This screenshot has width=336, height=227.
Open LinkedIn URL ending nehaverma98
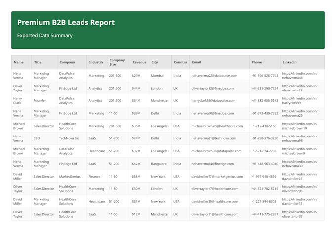tap(299, 138)
